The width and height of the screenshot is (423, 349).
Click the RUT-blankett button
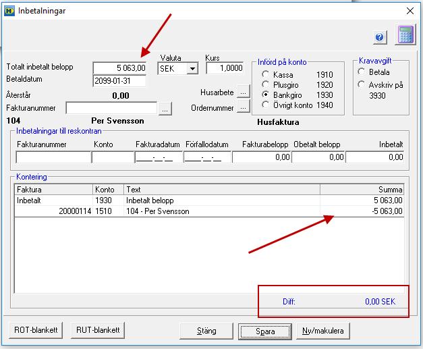98,330
